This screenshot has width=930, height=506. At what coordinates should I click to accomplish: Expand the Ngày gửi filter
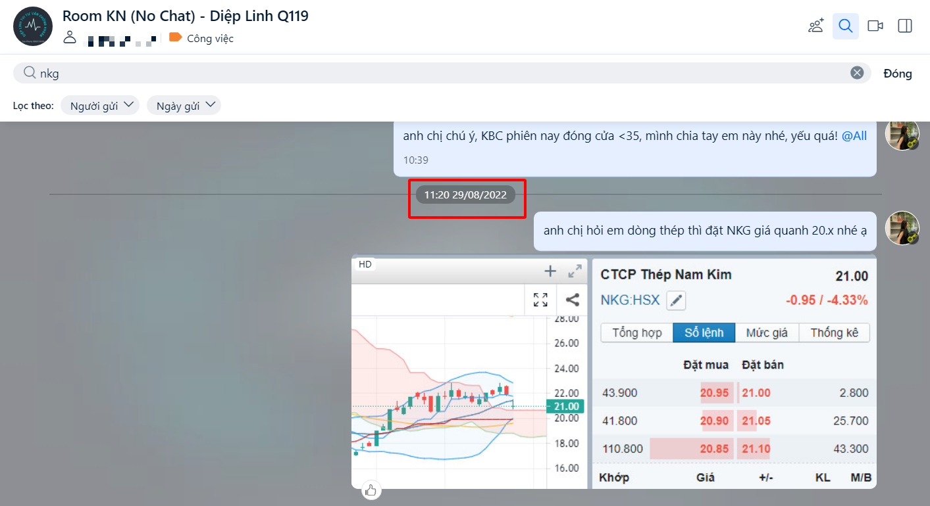(184, 105)
